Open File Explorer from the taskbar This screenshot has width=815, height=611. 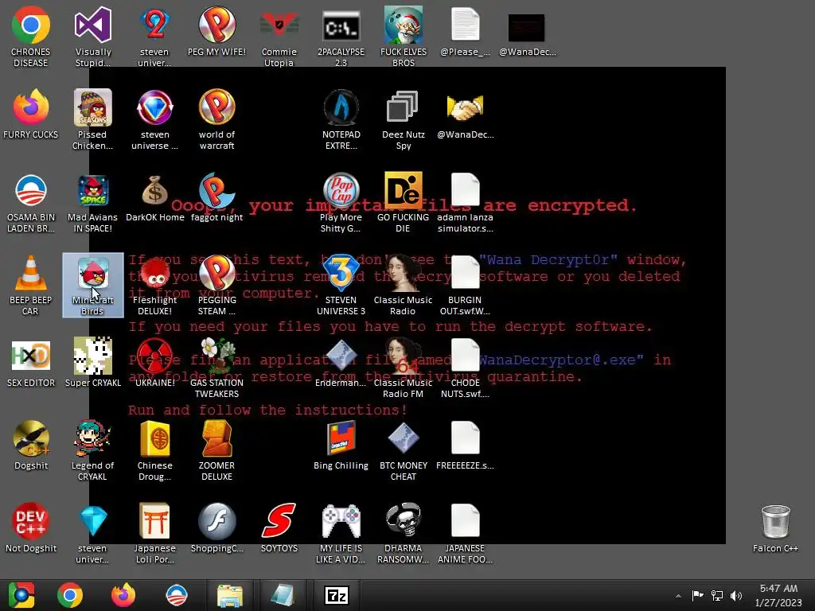[x=230, y=595]
